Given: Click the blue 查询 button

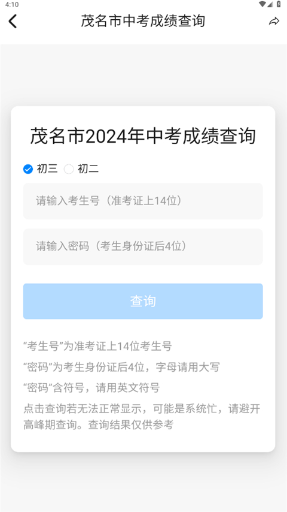Looking at the screenshot, I should pyautogui.click(x=143, y=301).
